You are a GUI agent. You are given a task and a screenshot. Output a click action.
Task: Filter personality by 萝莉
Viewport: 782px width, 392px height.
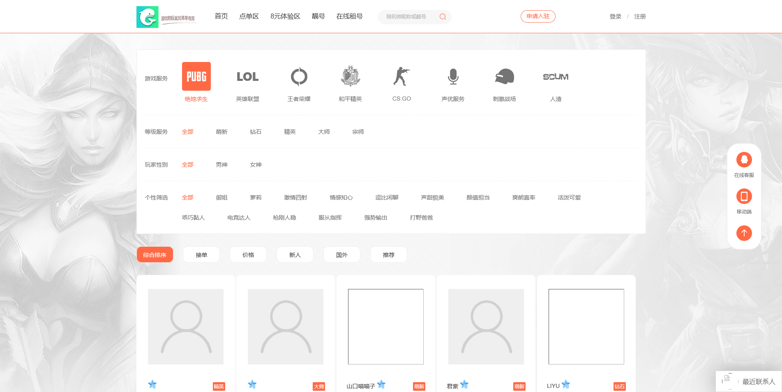click(256, 197)
